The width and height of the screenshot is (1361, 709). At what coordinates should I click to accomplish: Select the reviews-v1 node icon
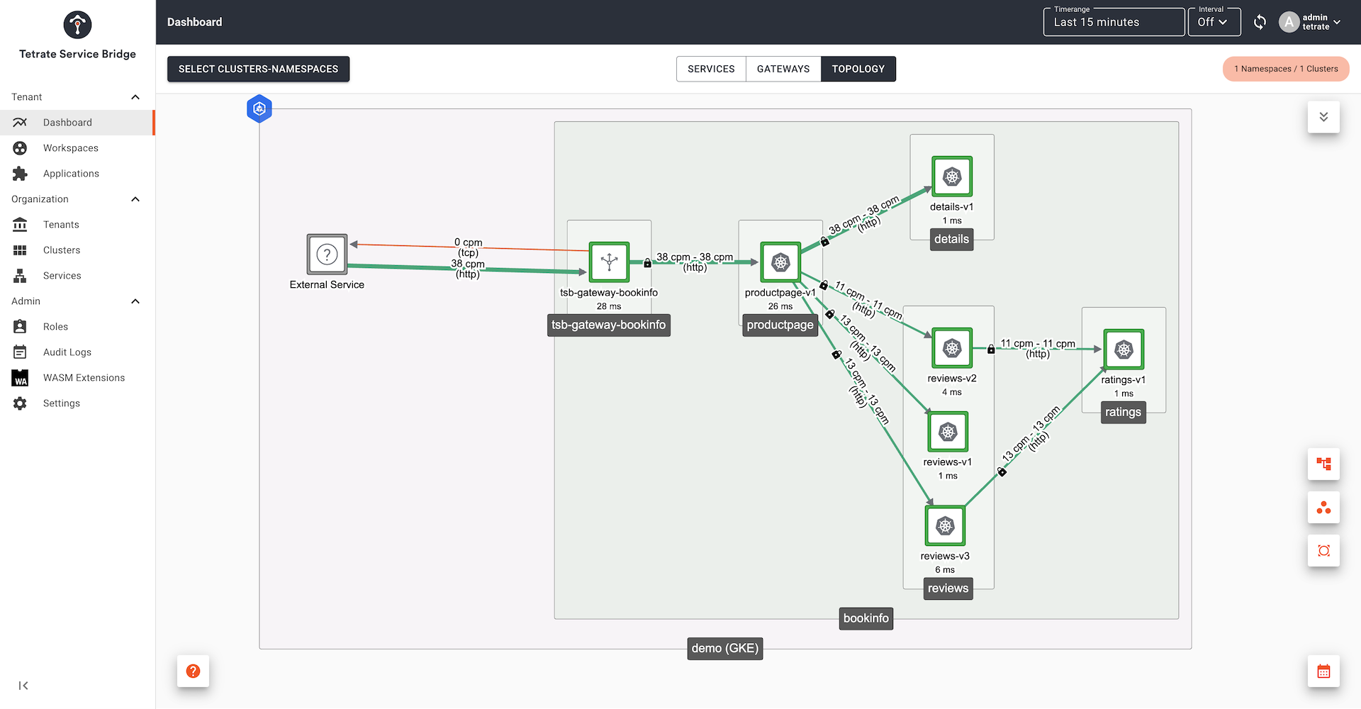click(948, 432)
